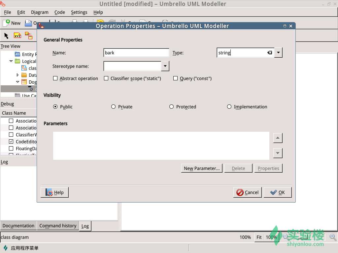
Task: Select the Implementation visibility option
Action: (229, 107)
